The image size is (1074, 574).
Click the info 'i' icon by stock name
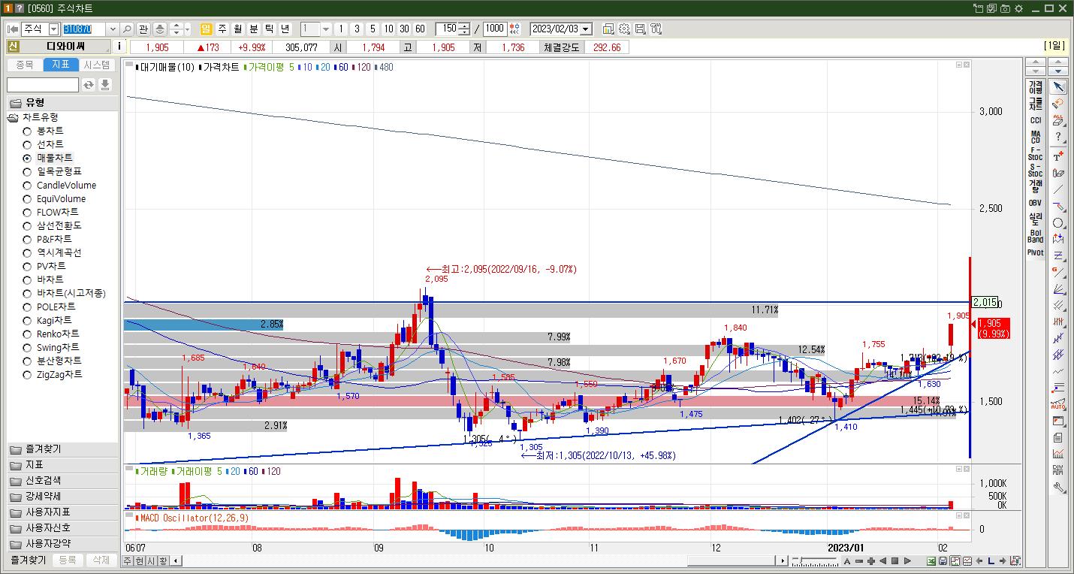click(119, 47)
